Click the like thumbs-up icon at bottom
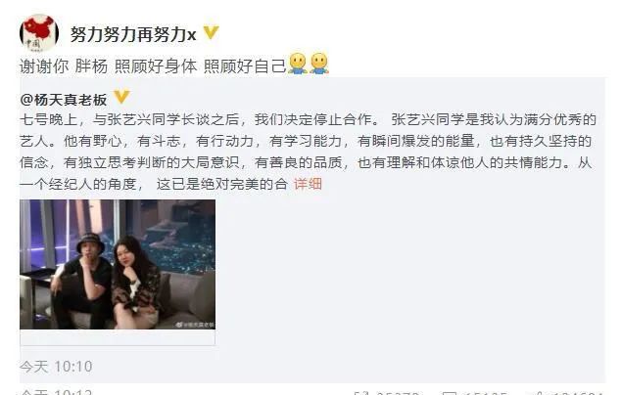The image size is (621, 395). click(538, 393)
